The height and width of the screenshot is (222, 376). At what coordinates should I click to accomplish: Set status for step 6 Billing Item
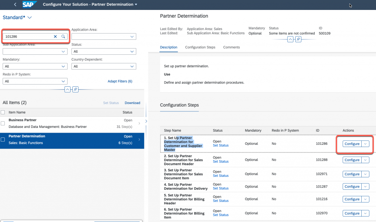tap(221, 215)
